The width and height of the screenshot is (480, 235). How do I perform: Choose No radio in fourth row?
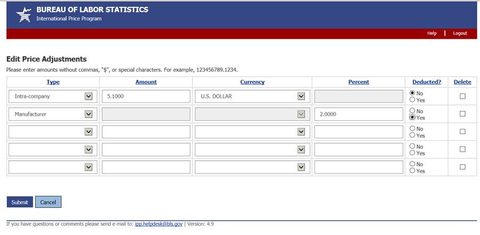[x=412, y=146]
